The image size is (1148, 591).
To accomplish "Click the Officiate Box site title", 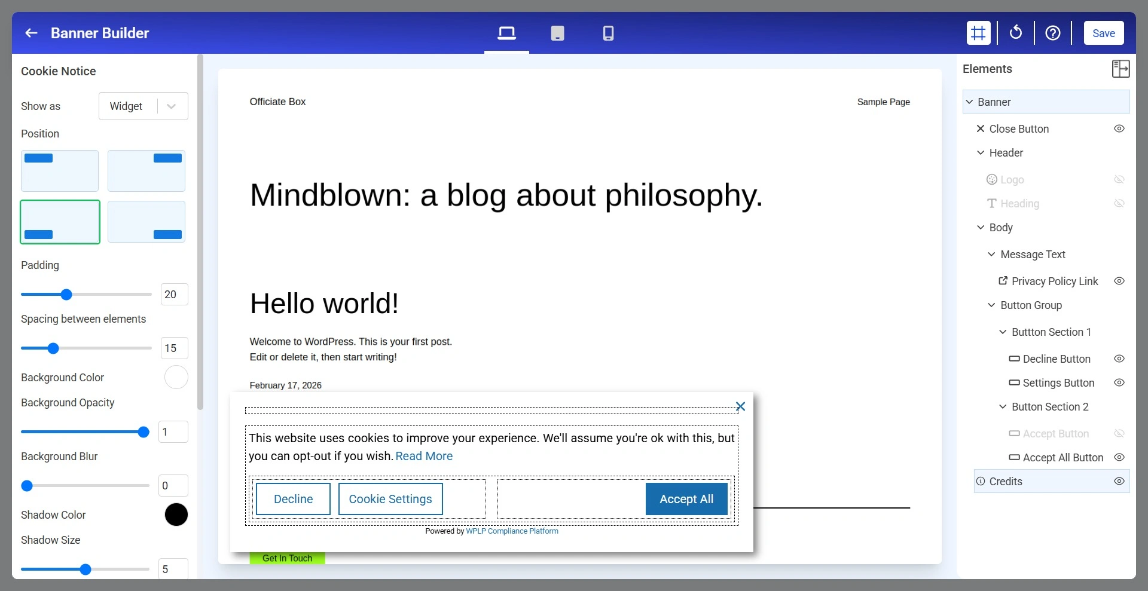I will point(277,102).
